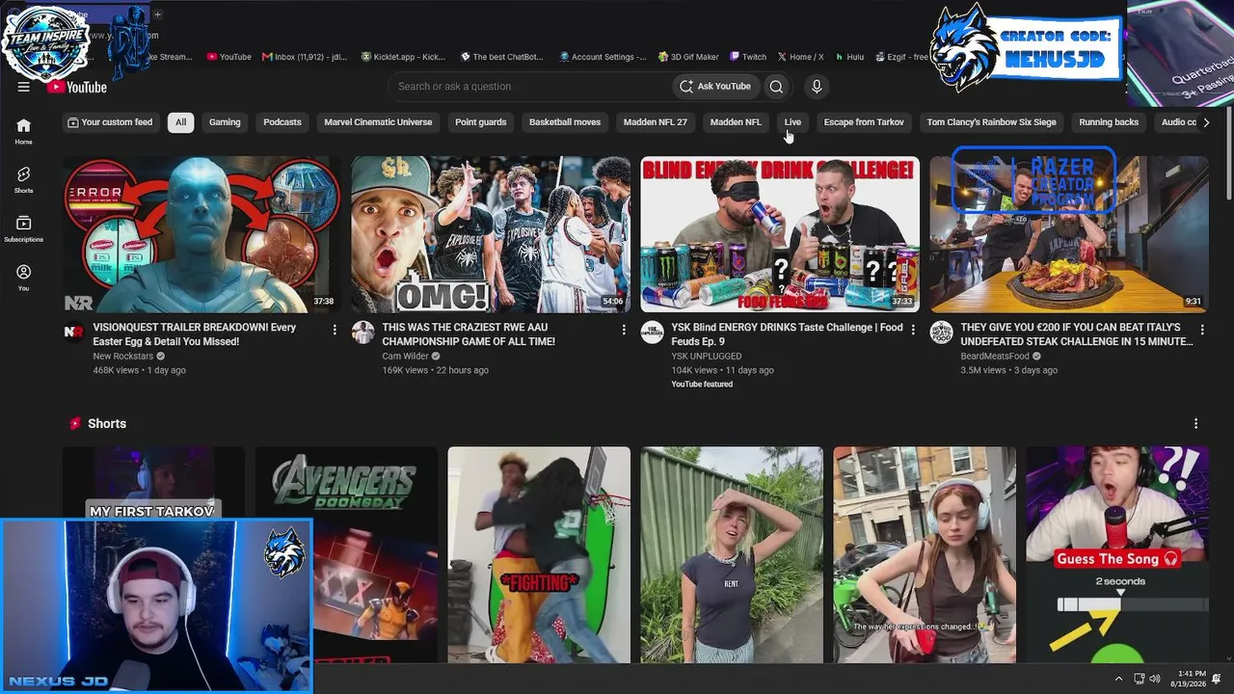Play the OMG basketball 54:06 thumbnail

(491, 234)
